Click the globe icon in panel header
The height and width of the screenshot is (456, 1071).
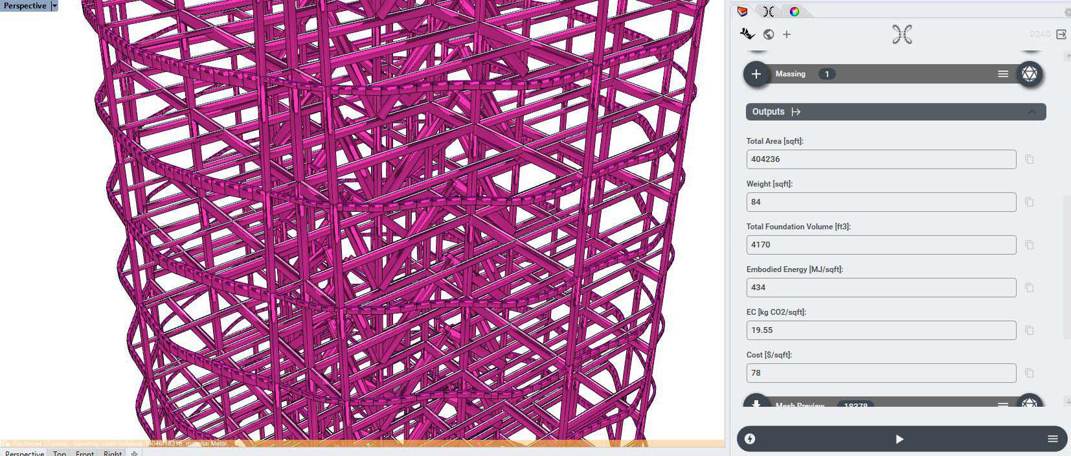point(769,34)
